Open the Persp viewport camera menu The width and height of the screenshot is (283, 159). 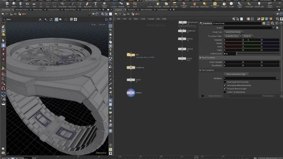tap(93, 24)
